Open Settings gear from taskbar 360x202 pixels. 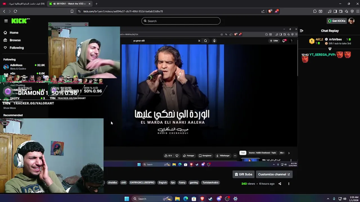(235, 199)
